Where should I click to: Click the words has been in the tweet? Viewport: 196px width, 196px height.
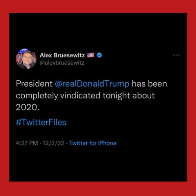[x=149, y=83]
